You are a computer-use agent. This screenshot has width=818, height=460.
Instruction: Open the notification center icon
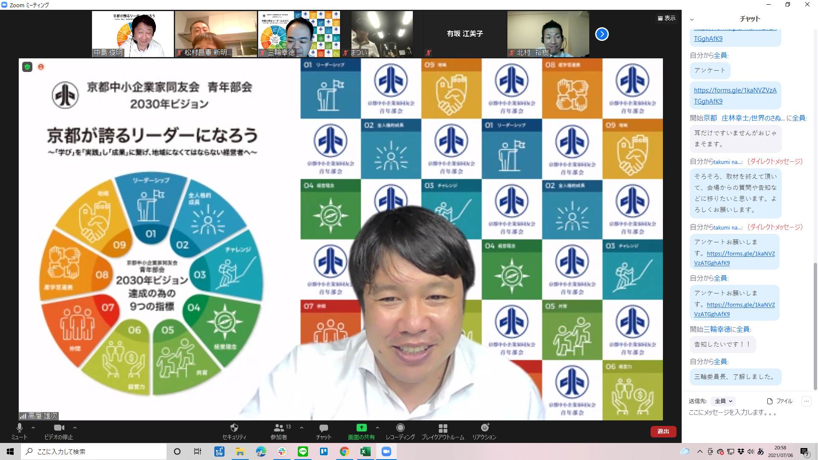804,452
